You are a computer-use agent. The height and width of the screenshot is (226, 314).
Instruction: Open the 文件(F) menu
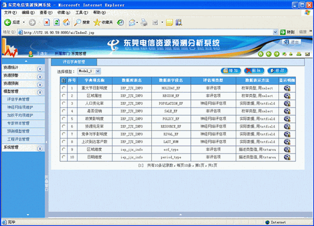(10, 12)
